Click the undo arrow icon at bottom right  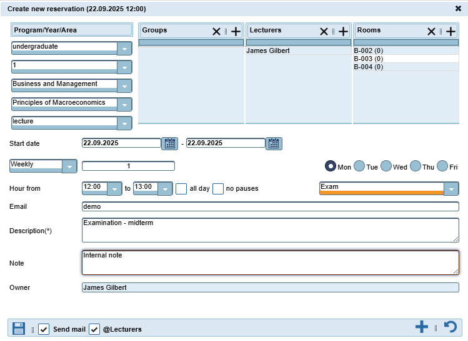(x=450, y=327)
